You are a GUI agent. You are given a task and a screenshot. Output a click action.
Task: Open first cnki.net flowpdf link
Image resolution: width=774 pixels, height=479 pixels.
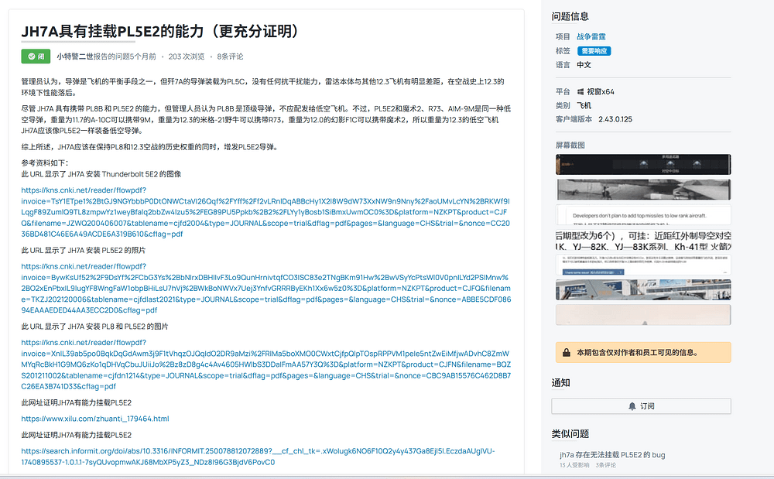(265, 212)
